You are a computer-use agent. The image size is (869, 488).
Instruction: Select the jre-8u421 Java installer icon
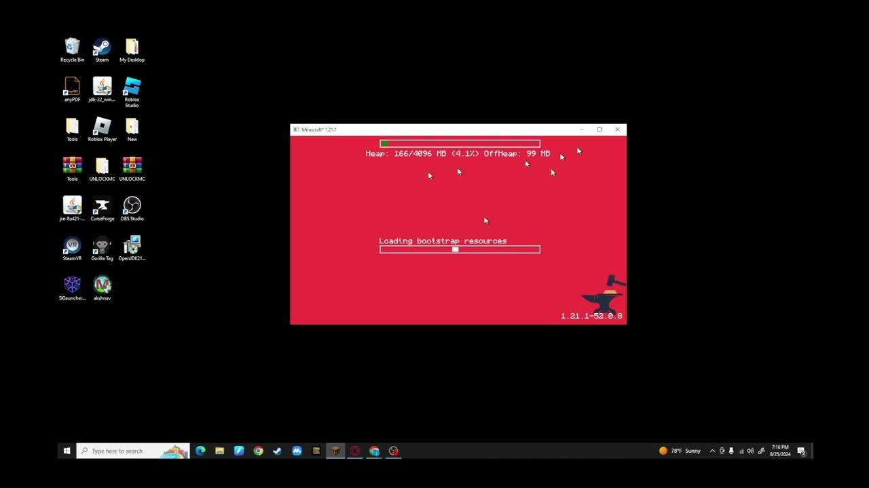tap(72, 209)
